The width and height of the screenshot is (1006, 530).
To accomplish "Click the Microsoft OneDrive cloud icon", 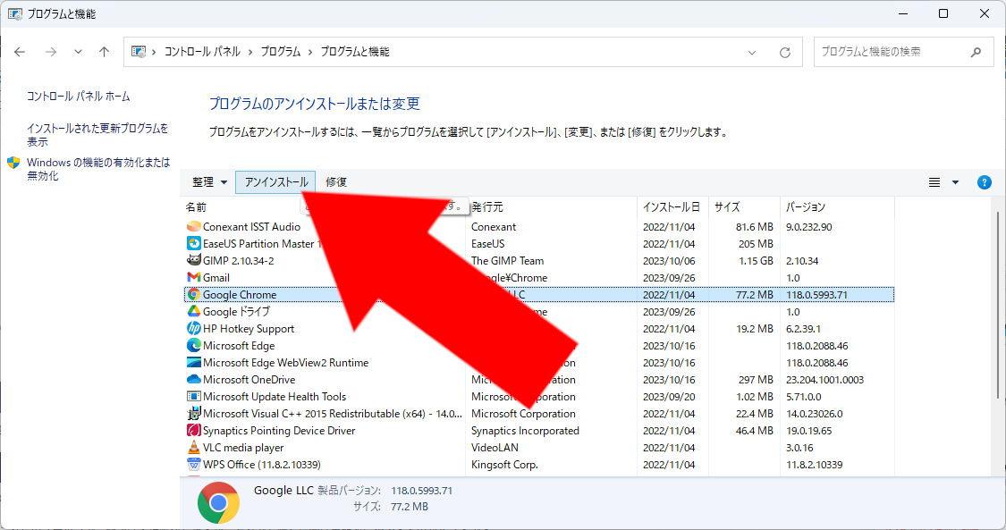I will point(193,380).
